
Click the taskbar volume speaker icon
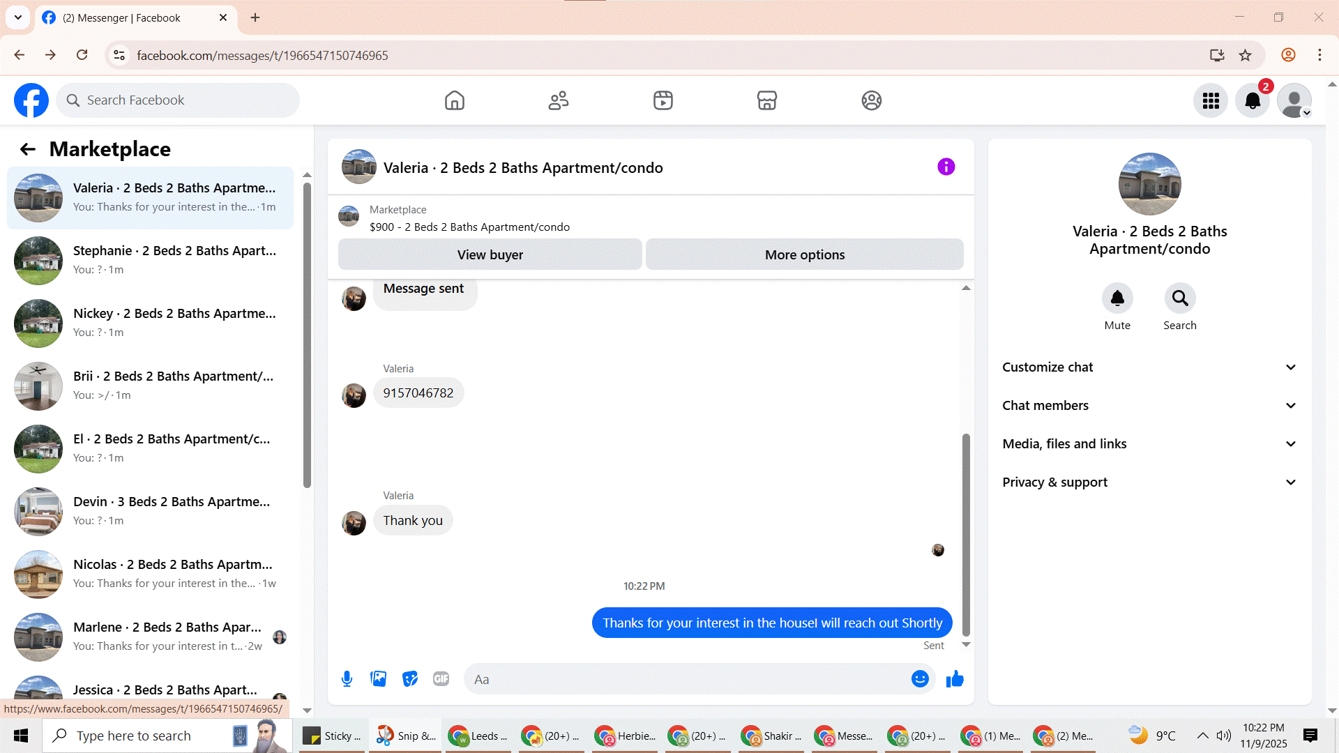pyautogui.click(x=1224, y=736)
